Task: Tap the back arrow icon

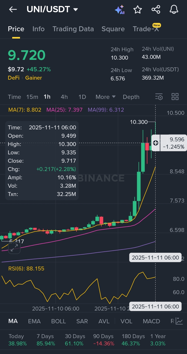Action: coord(13,10)
